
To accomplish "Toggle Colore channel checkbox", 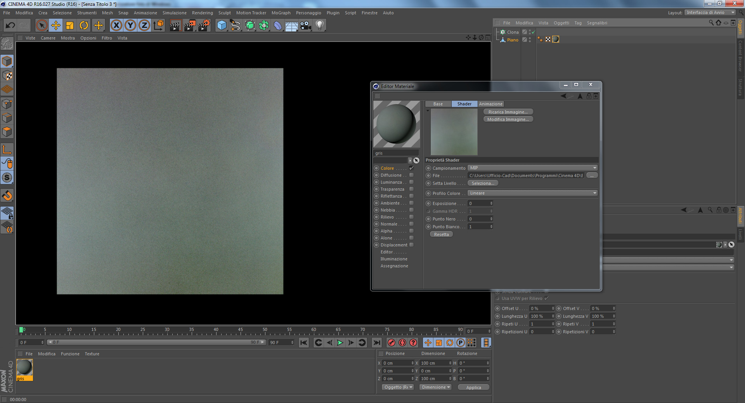I will [411, 168].
